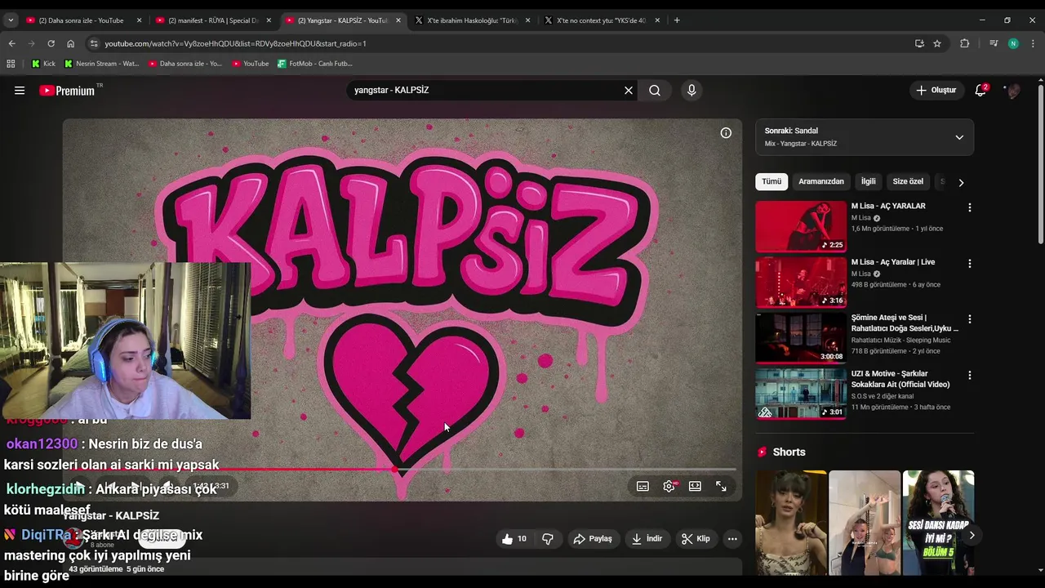Switch to X'te no context ytu tab
This screenshot has height=588, width=1045.
point(602,20)
